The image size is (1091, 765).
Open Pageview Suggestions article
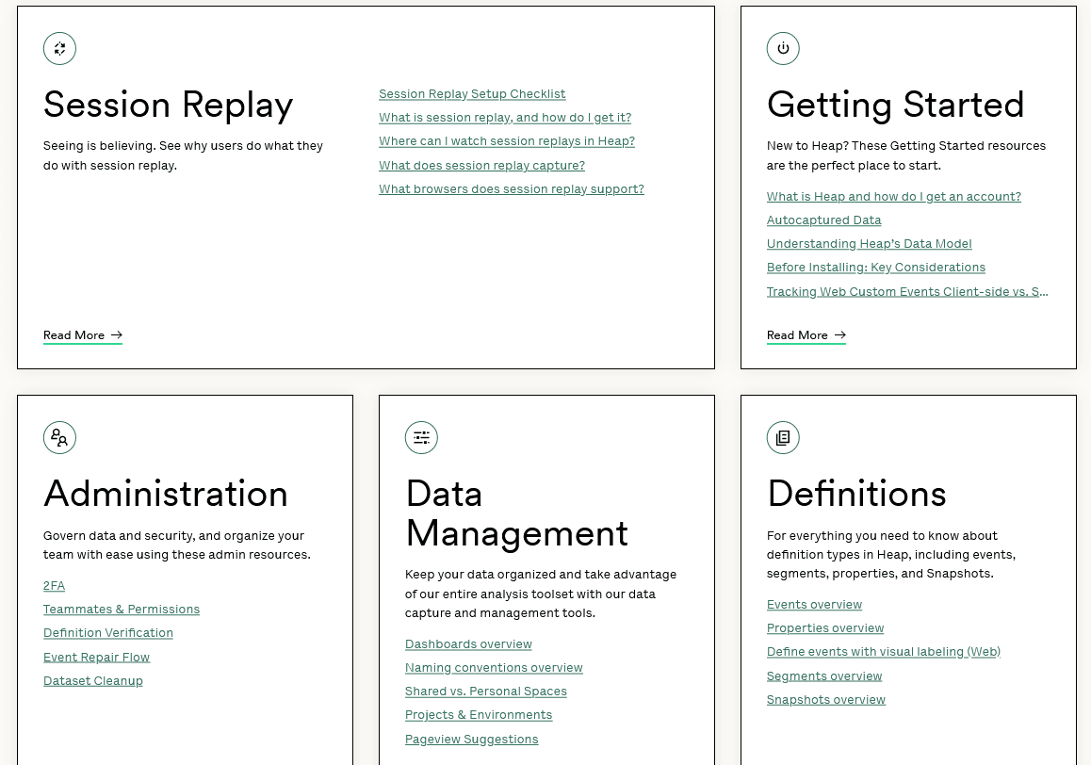(x=472, y=740)
